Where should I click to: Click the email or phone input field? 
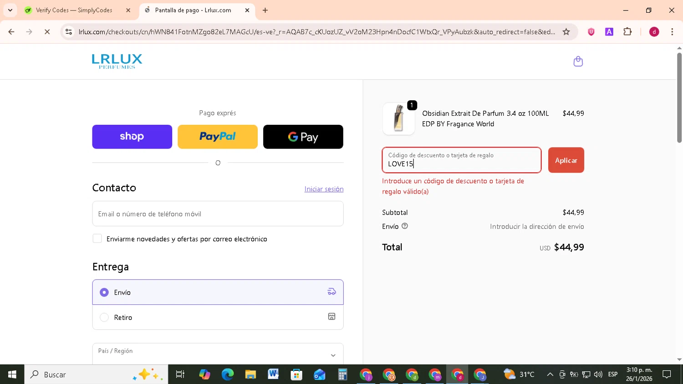[x=218, y=214]
